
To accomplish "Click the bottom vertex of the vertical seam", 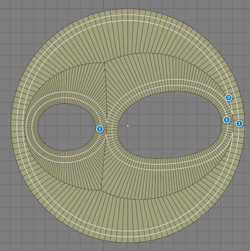I will pyautogui.click(x=101, y=190).
